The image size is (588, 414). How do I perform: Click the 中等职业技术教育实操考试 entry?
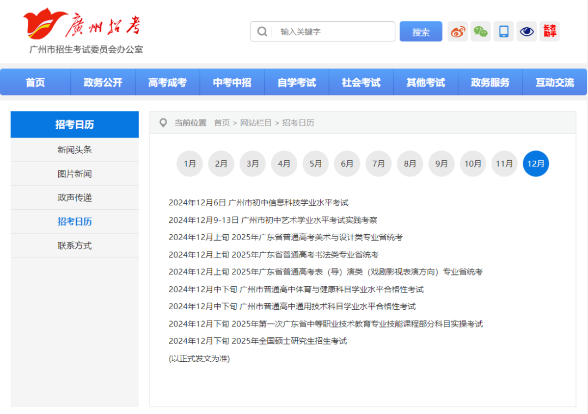pos(326,324)
